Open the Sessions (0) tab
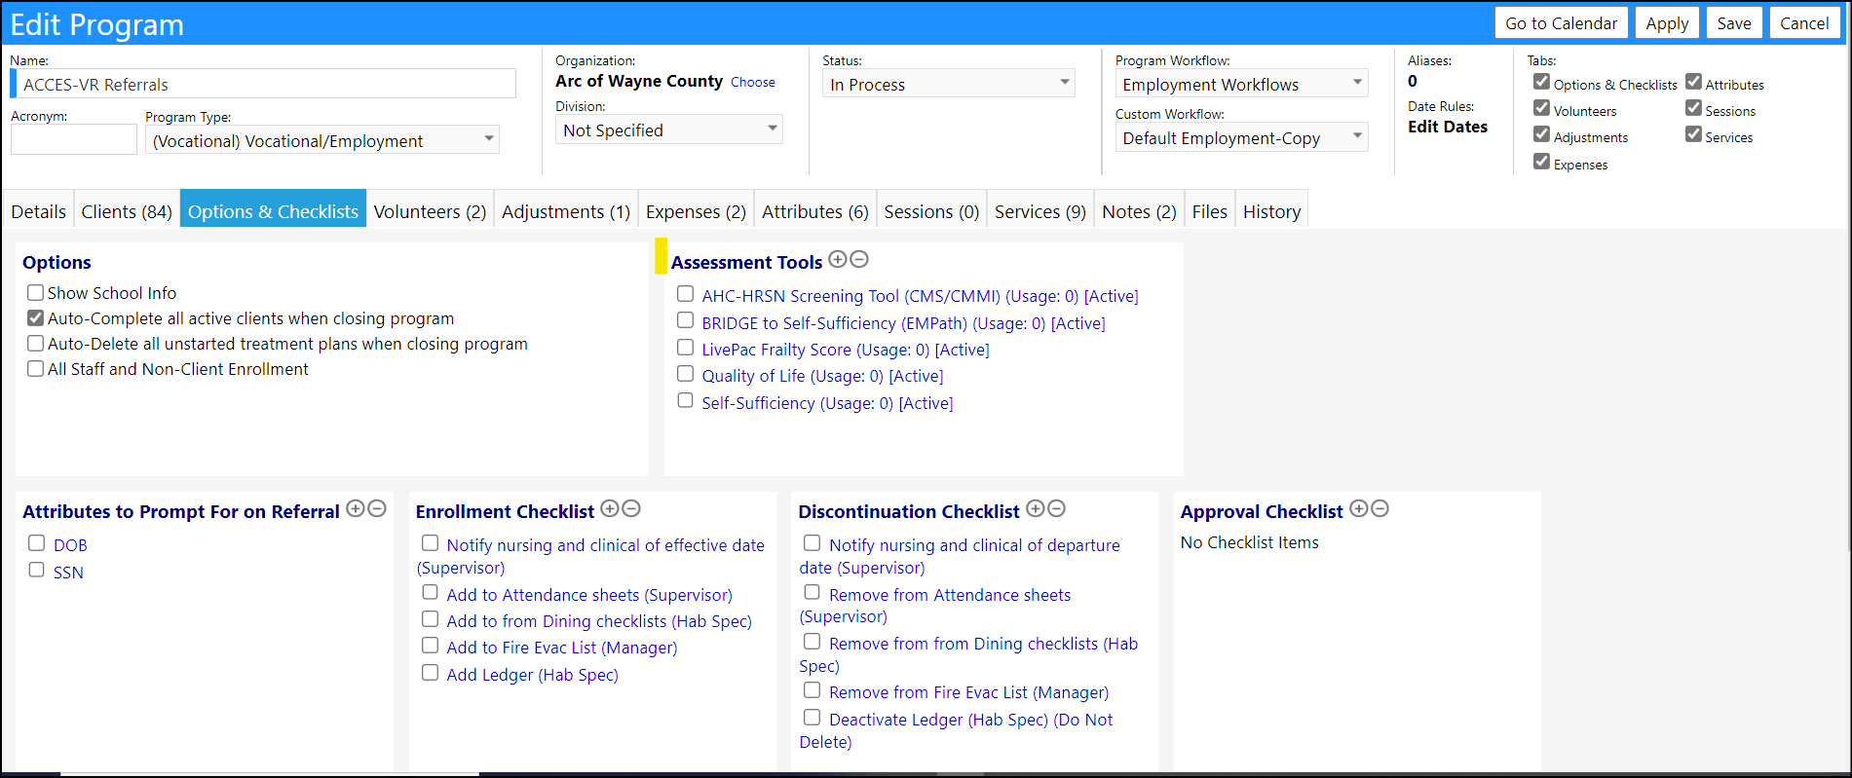This screenshot has height=778, width=1852. point(931,211)
